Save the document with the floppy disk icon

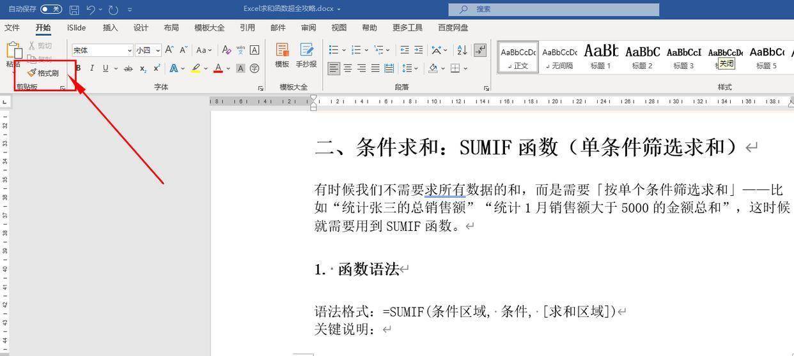[74, 10]
